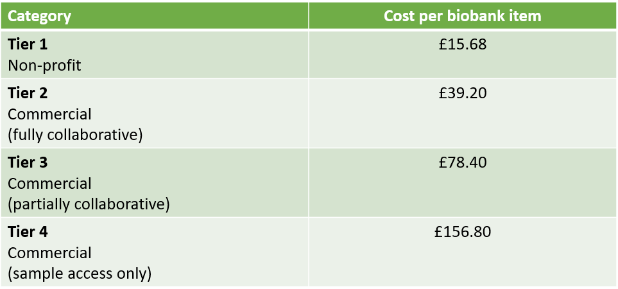
Task: Select the bold 'Tier 3' label
Action: click(x=28, y=163)
